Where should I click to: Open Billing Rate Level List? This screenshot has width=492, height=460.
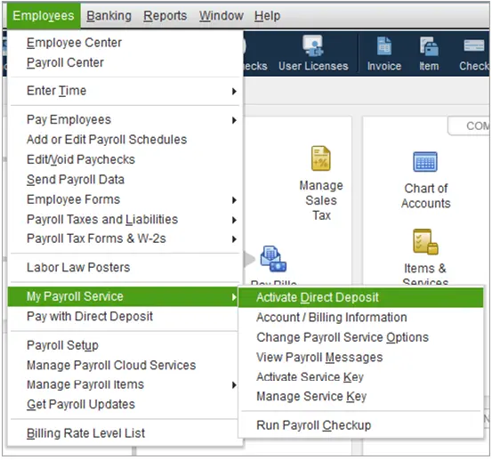tap(125, 433)
